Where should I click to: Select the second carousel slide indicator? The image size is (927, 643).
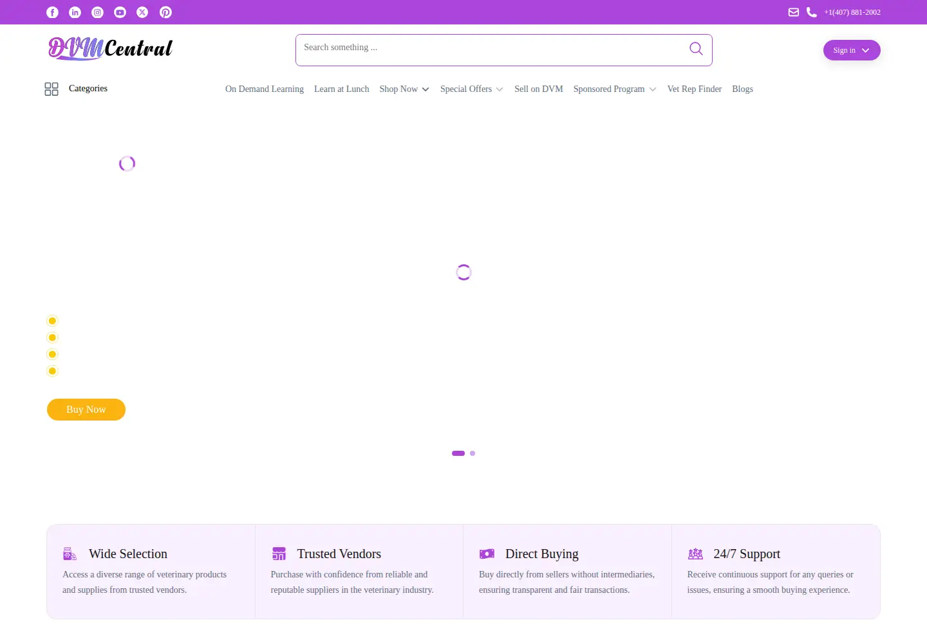(x=473, y=453)
